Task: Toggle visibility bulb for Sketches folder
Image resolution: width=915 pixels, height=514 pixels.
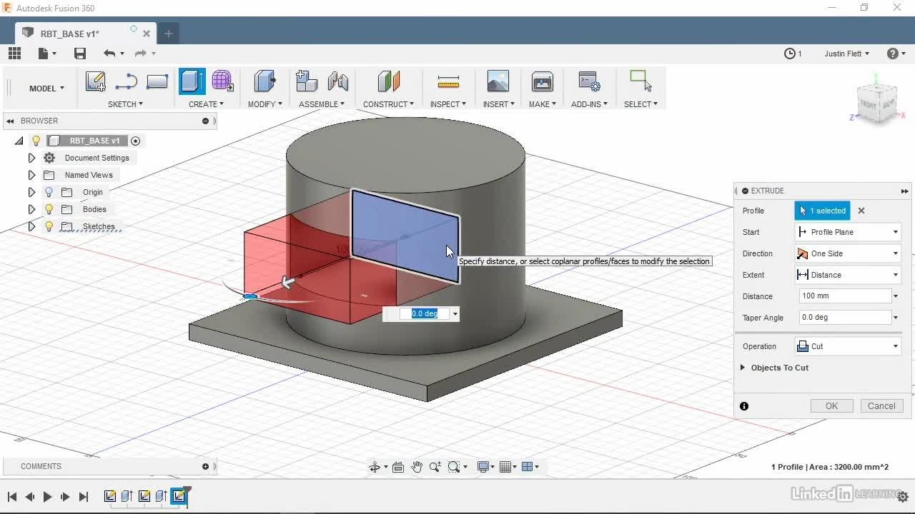Action: [49, 226]
